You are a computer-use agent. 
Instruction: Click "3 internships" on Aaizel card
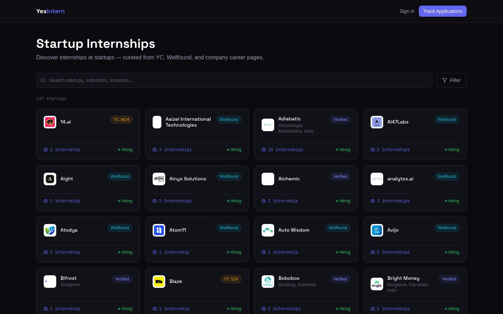(175, 150)
